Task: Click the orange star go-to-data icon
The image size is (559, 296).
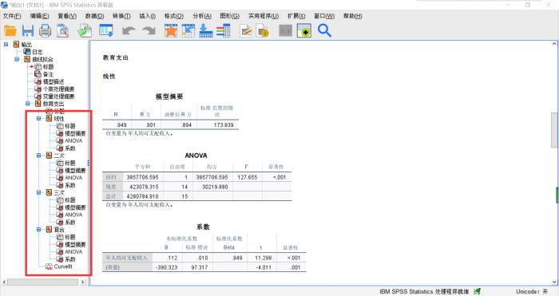Action: [x=171, y=31]
